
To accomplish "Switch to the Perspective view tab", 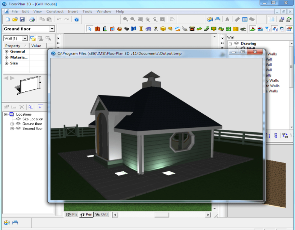I will pos(86,215).
